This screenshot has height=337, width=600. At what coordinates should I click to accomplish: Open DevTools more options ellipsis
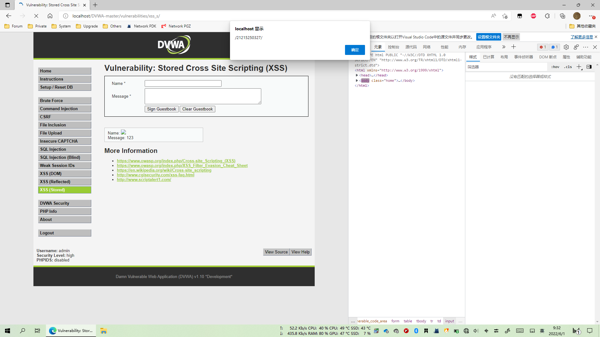pos(586,47)
